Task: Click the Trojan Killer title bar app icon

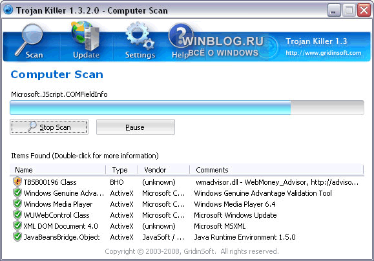Action: click(x=8, y=10)
